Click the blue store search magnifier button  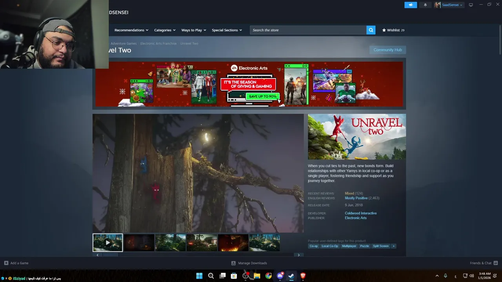(371, 30)
